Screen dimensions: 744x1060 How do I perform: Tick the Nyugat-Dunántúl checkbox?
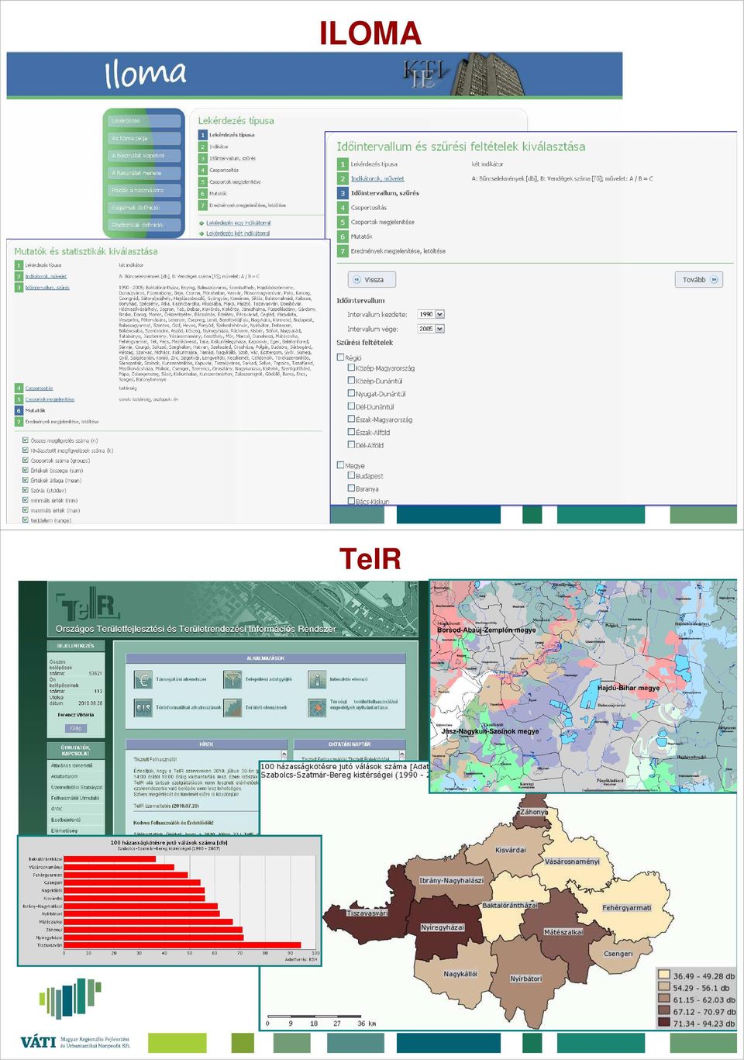pos(351,393)
